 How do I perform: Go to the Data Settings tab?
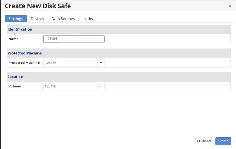[63, 19]
